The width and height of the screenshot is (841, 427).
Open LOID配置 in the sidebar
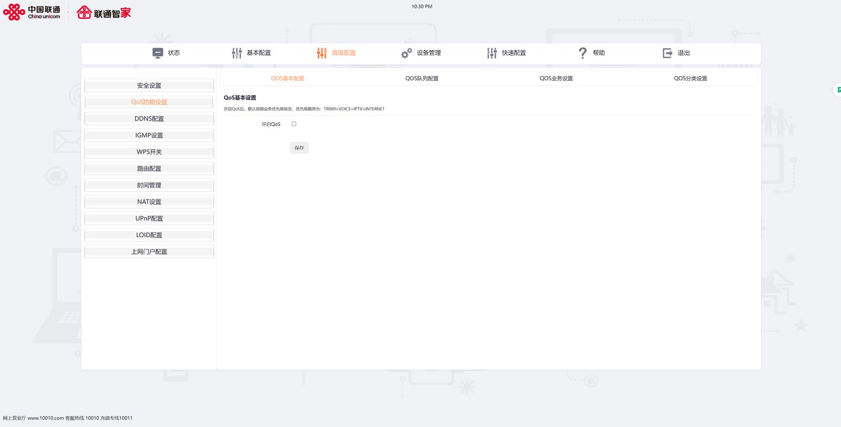point(149,235)
